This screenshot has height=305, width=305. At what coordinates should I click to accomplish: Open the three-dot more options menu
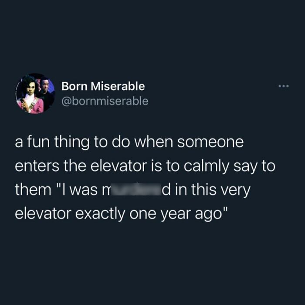click(x=284, y=86)
